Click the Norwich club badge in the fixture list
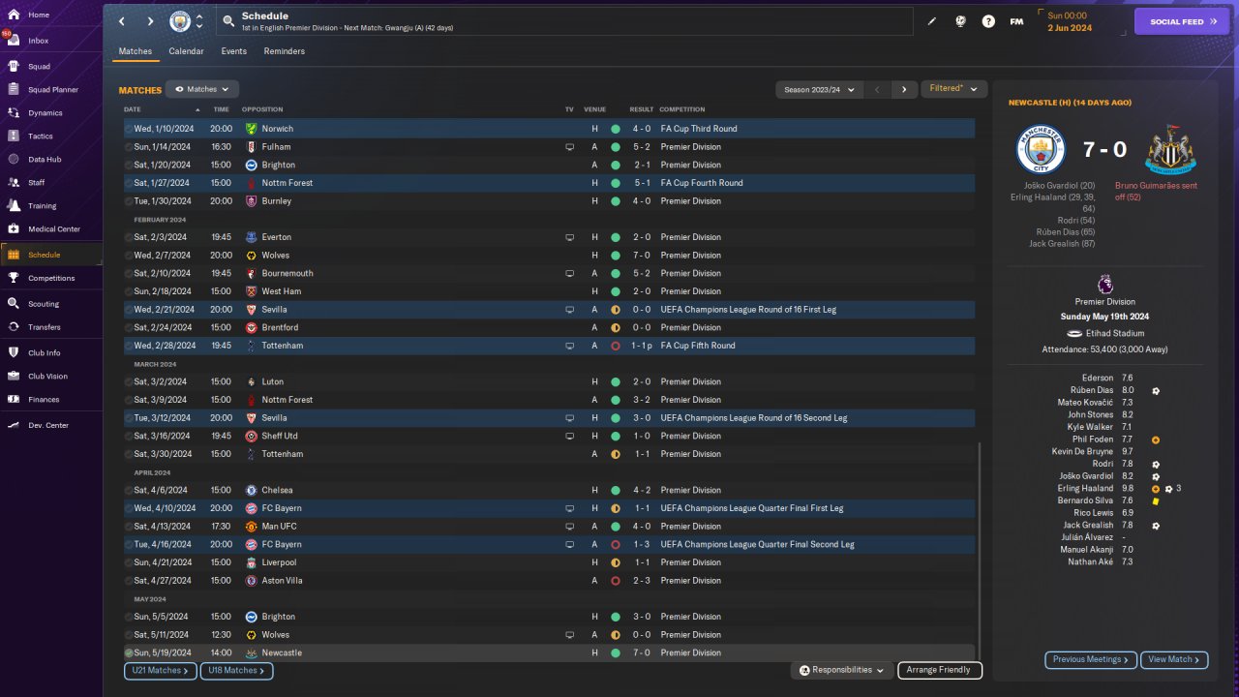The width and height of the screenshot is (1239, 697). pos(252,129)
